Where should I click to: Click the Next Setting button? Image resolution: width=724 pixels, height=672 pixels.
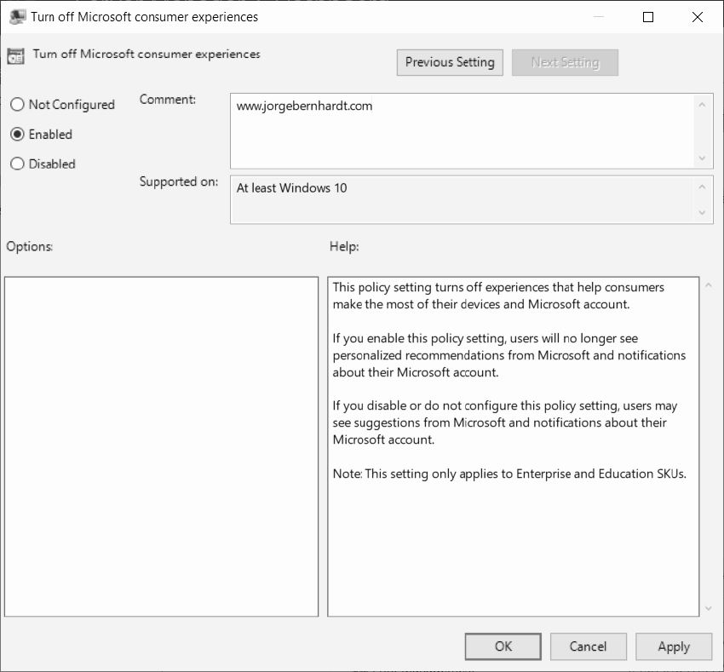click(x=565, y=62)
